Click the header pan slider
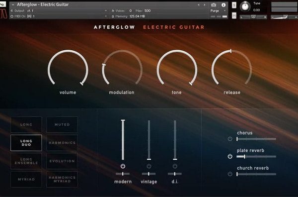Image resolution: width=298 pixels, height=197 pixels. click(x=253, y=17)
